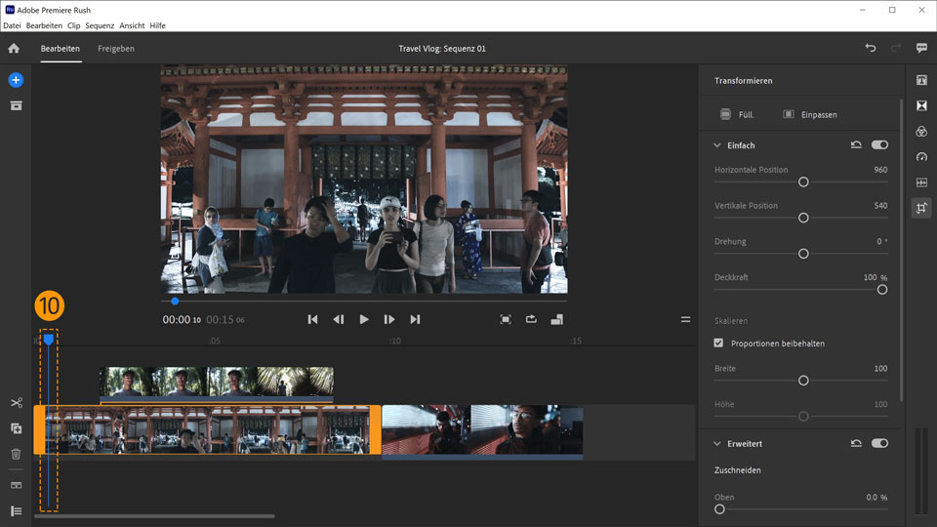The height and width of the screenshot is (527, 937).
Task: Jump to previous edit point
Action: pos(312,320)
